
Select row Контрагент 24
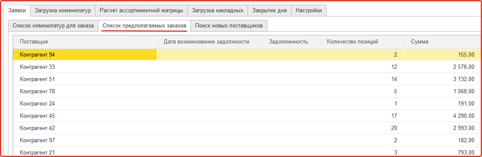point(247,103)
